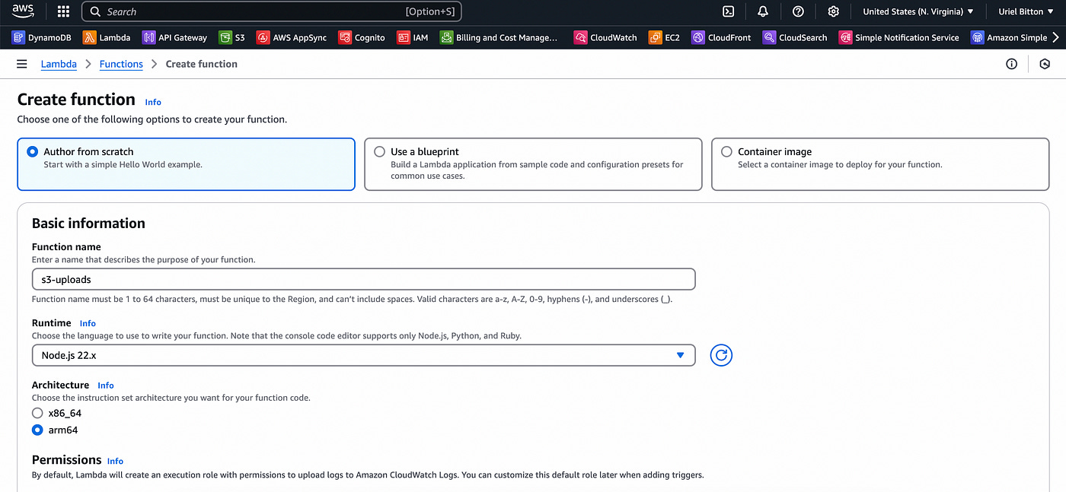The image size is (1066, 492).
Task: Open the Uriel Bitton account menu
Action: click(x=1026, y=11)
